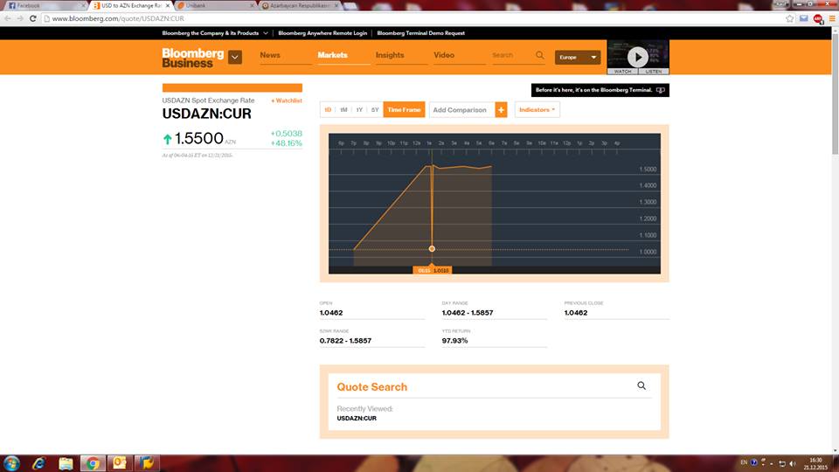Viewport: 839px width, 472px height.
Task: Click the Before it's here Terminal banner
Action: (600, 90)
